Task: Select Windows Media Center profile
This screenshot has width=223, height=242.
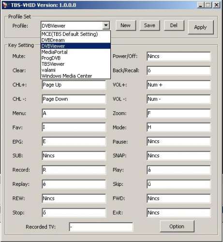Action: [x=75, y=76]
